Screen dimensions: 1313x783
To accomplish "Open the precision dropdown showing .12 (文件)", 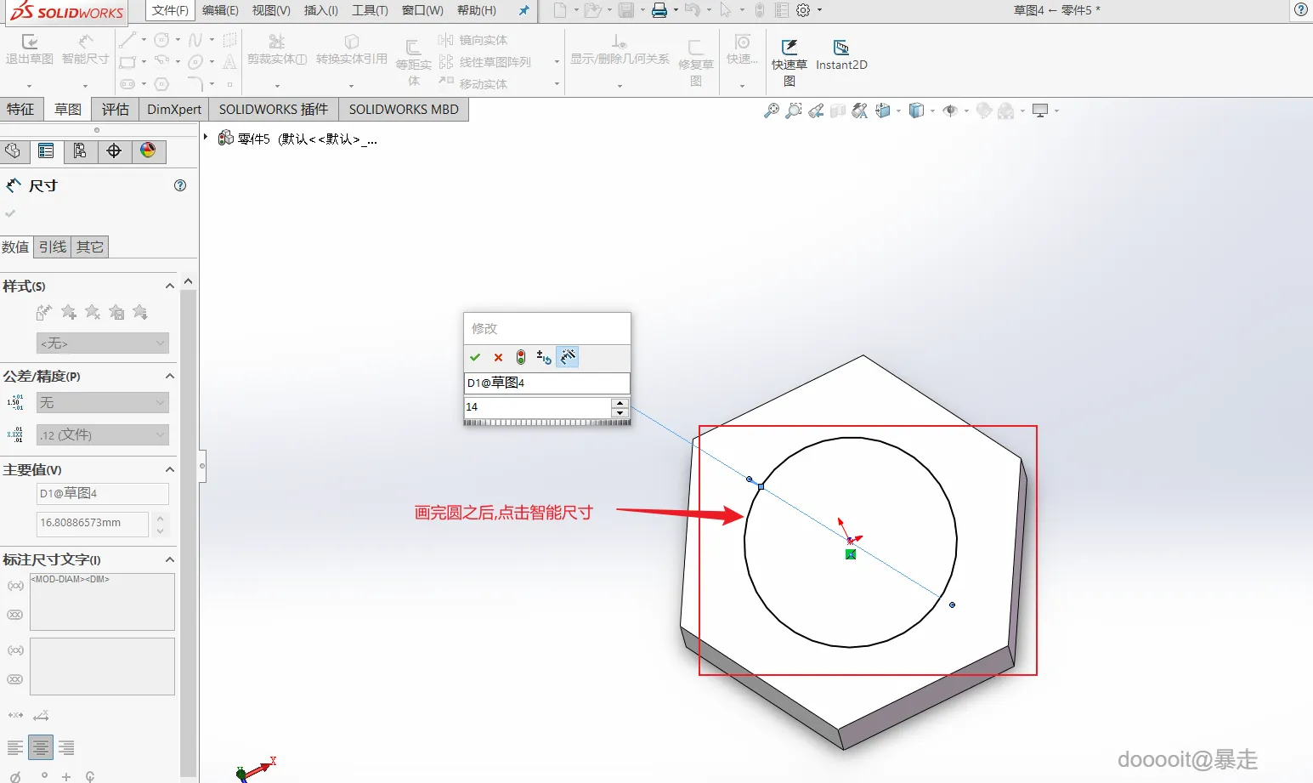I will pyautogui.click(x=103, y=434).
